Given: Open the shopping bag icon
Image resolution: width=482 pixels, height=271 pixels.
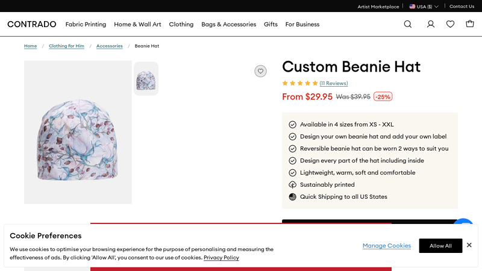Looking at the screenshot, I should pyautogui.click(x=470, y=24).
